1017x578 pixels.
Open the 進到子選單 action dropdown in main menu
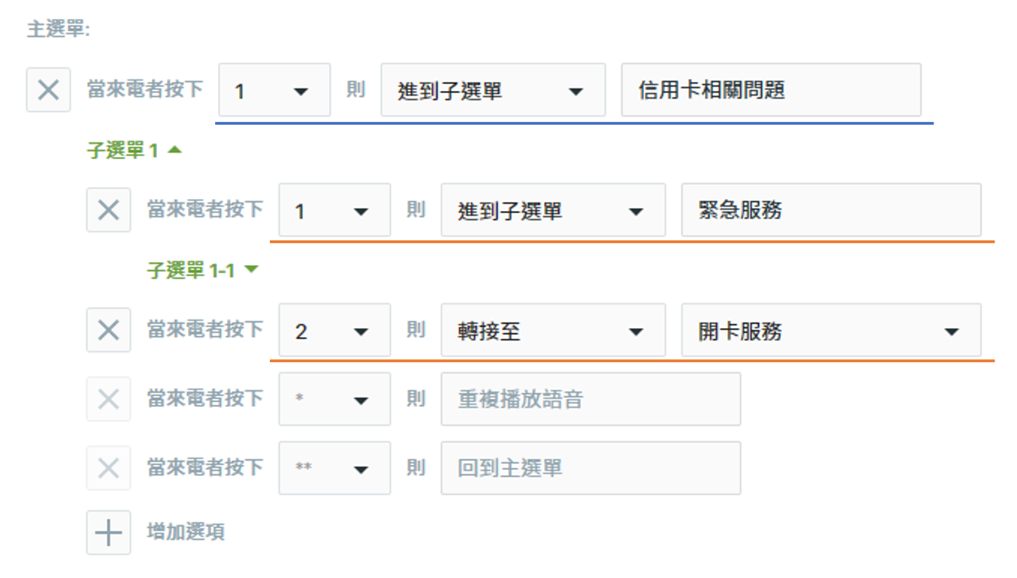pyautogui.click(x=493, y=90)
